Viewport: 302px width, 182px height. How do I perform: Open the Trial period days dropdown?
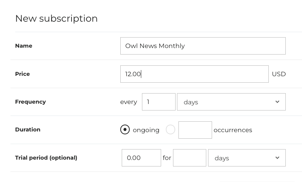247,158
